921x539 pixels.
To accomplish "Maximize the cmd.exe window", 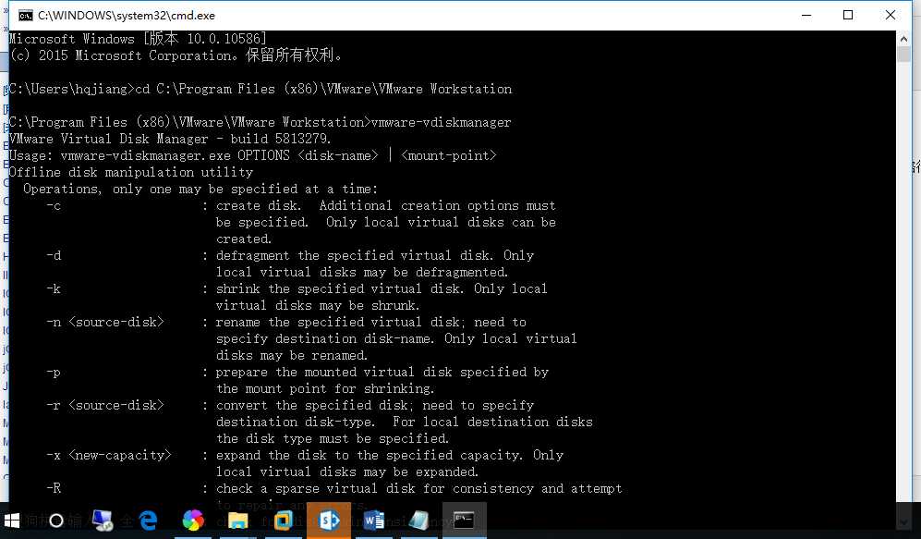I will click(x=848, y=16).
